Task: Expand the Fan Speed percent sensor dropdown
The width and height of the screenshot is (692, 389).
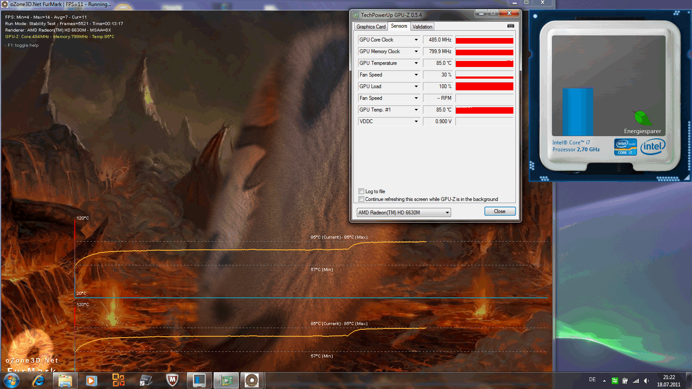Action: [416, 75]
